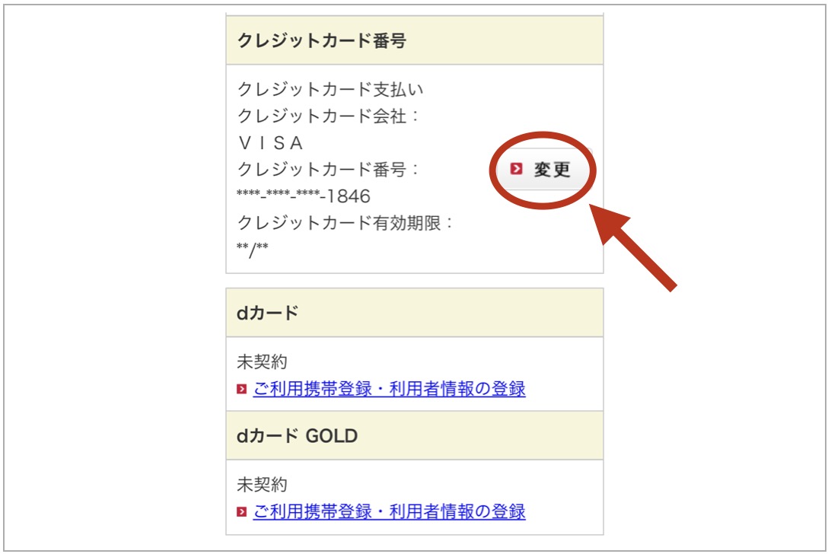Click the red arrow icon beside the dカード link
828x554 pixels.
coord(241,389)
